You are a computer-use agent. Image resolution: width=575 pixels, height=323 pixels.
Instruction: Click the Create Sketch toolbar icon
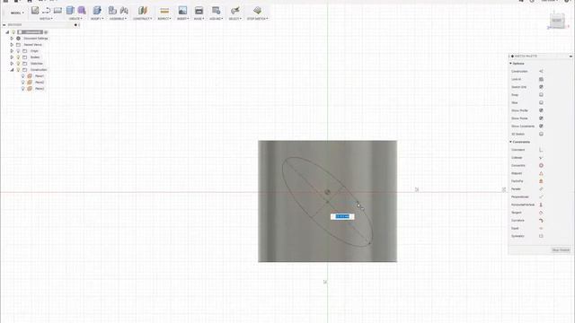click(x=35, y=10)
